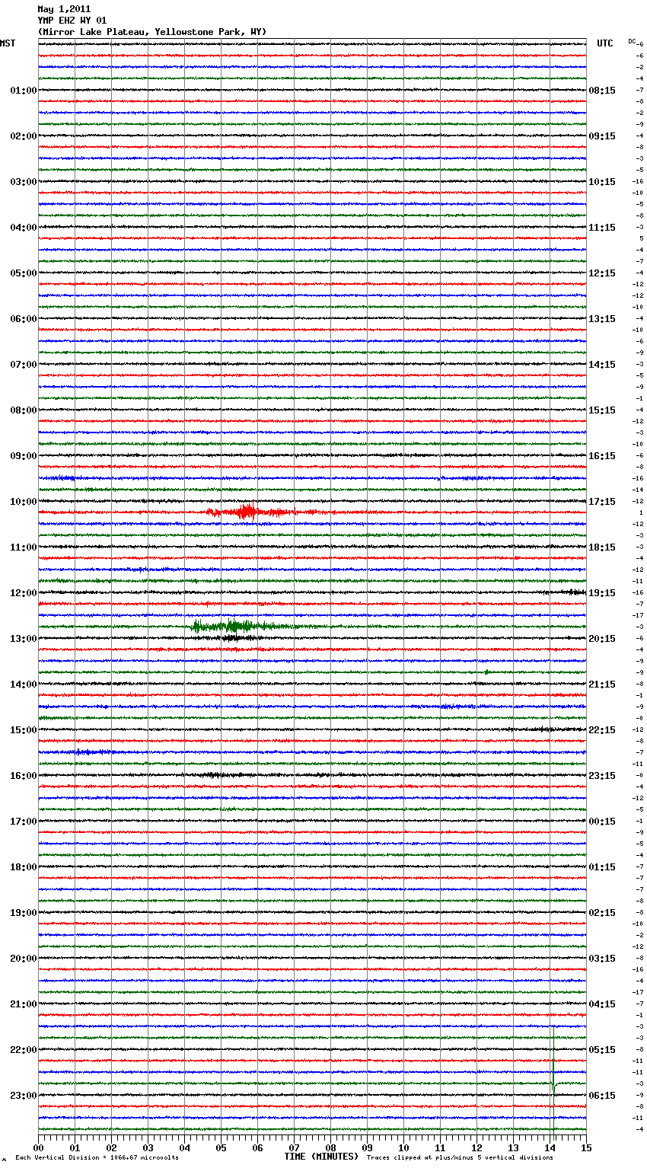The width and height of the screenshot is (647, 1168).
Task: Select the 22:00 MST time label
Action: 23,1050
